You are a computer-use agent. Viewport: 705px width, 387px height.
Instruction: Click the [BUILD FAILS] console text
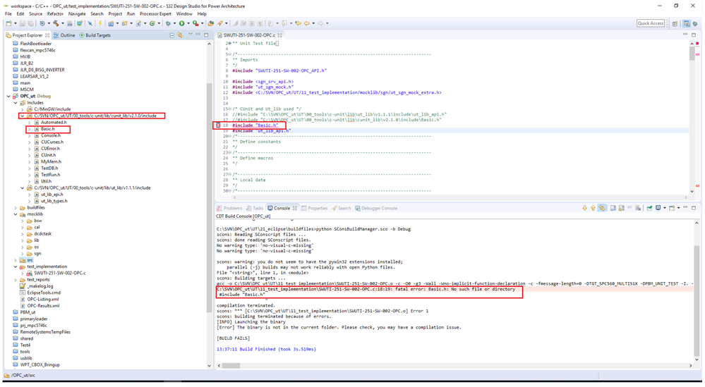pos(233,338)
